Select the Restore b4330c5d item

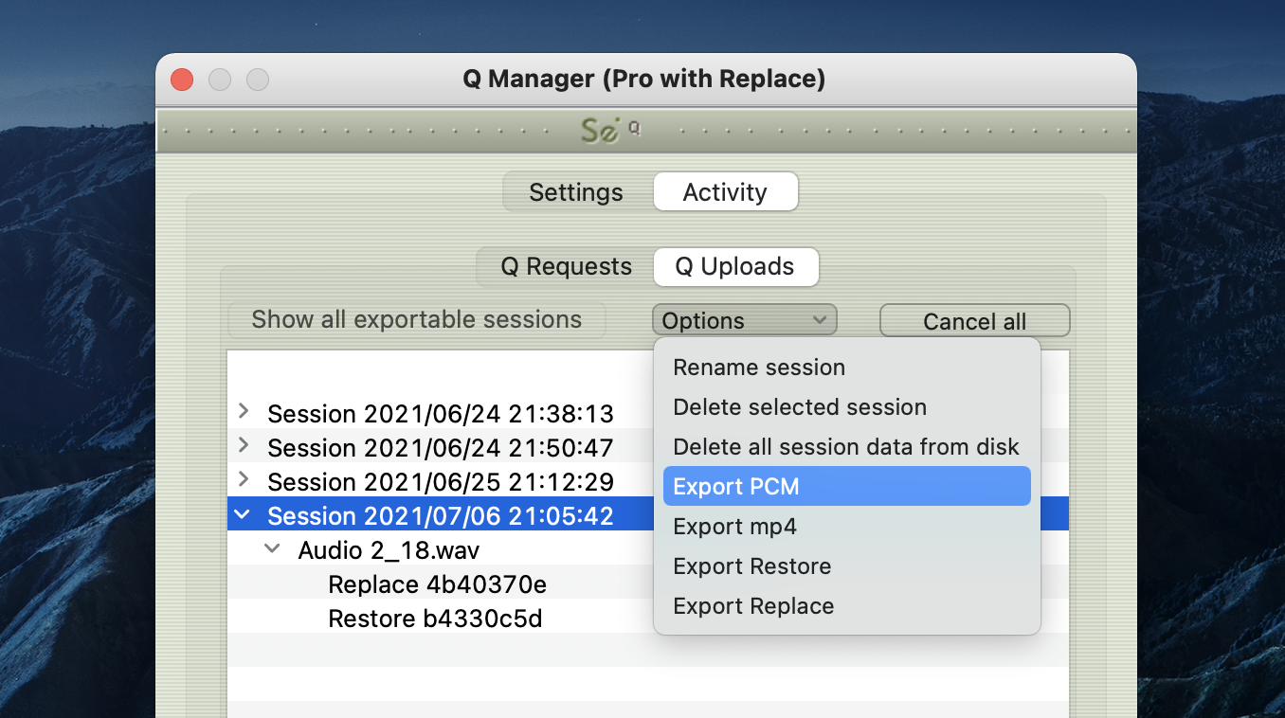(x=435, y=619)
